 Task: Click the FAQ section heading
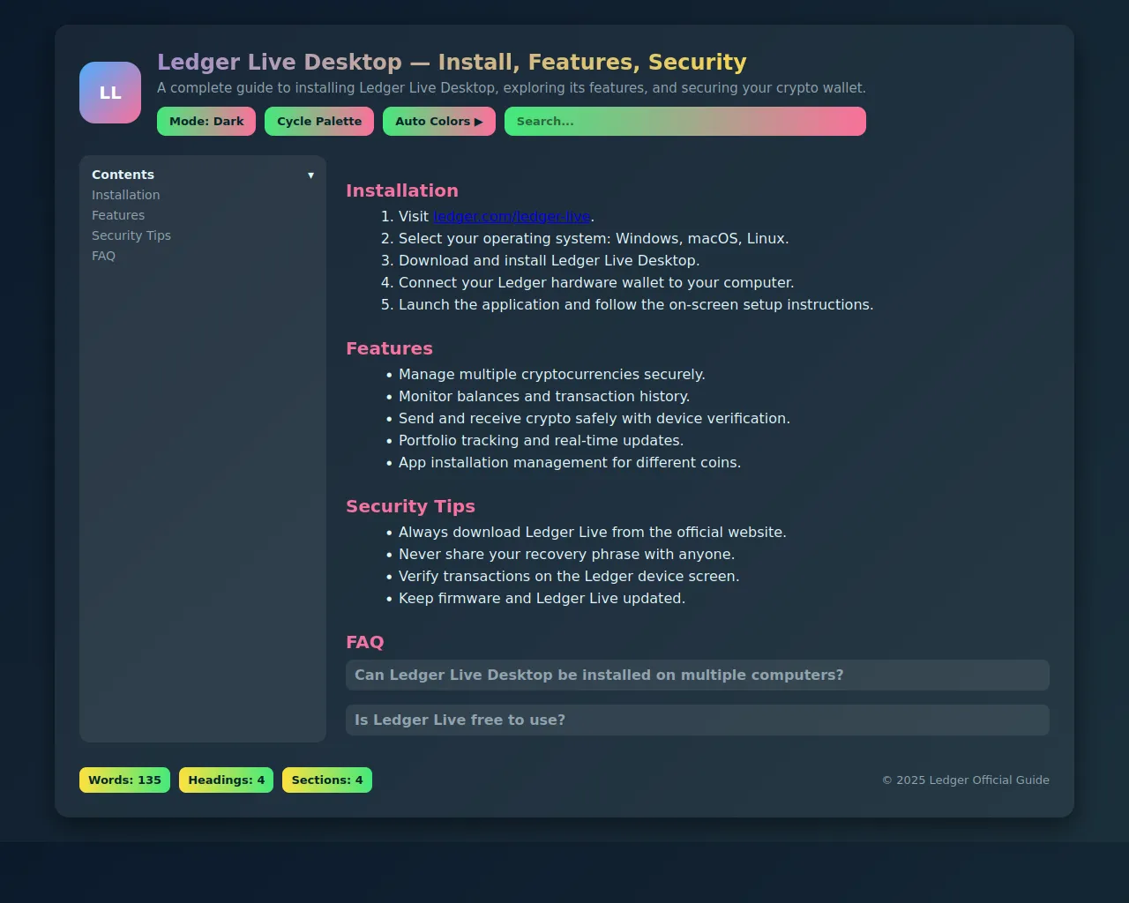click(364, 642)
